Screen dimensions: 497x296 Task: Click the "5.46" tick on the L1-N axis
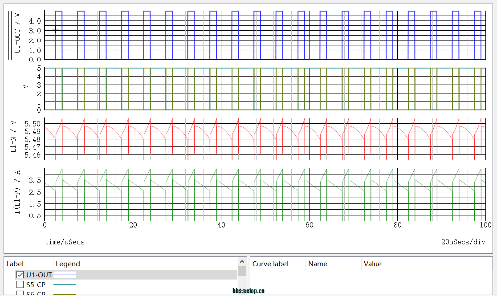[x=33, y=155]
